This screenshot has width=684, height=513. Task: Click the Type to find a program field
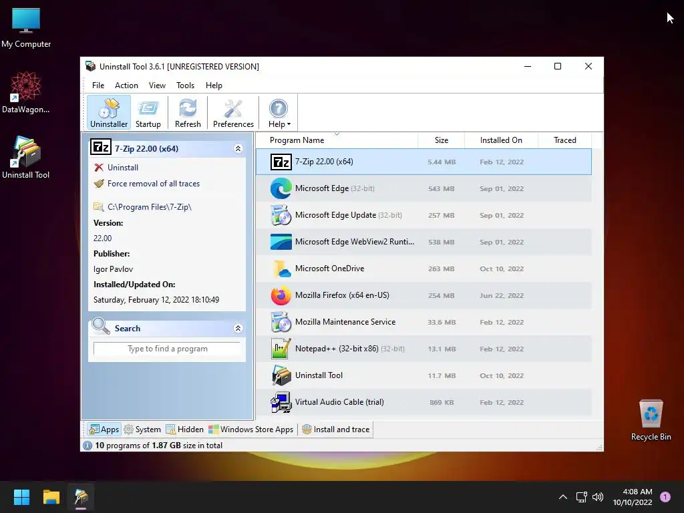167,349
